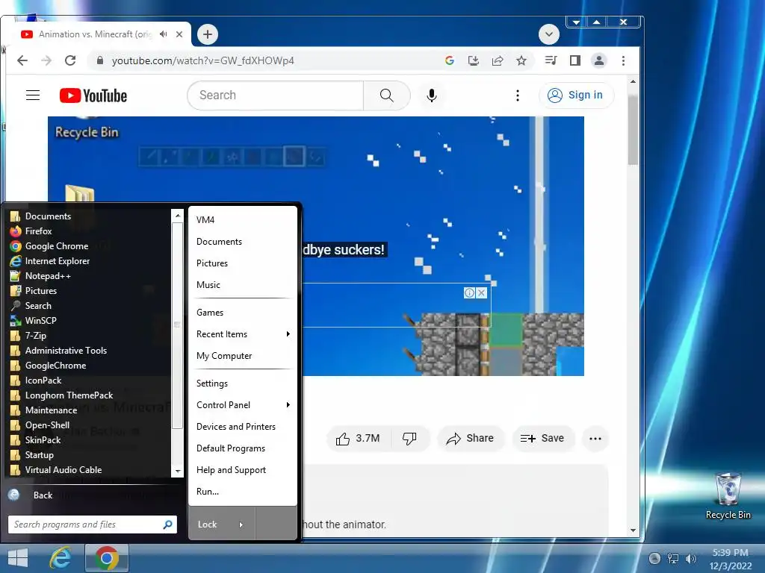Click the Sign in button
The image size is (765, 573).
coord(576,95)
